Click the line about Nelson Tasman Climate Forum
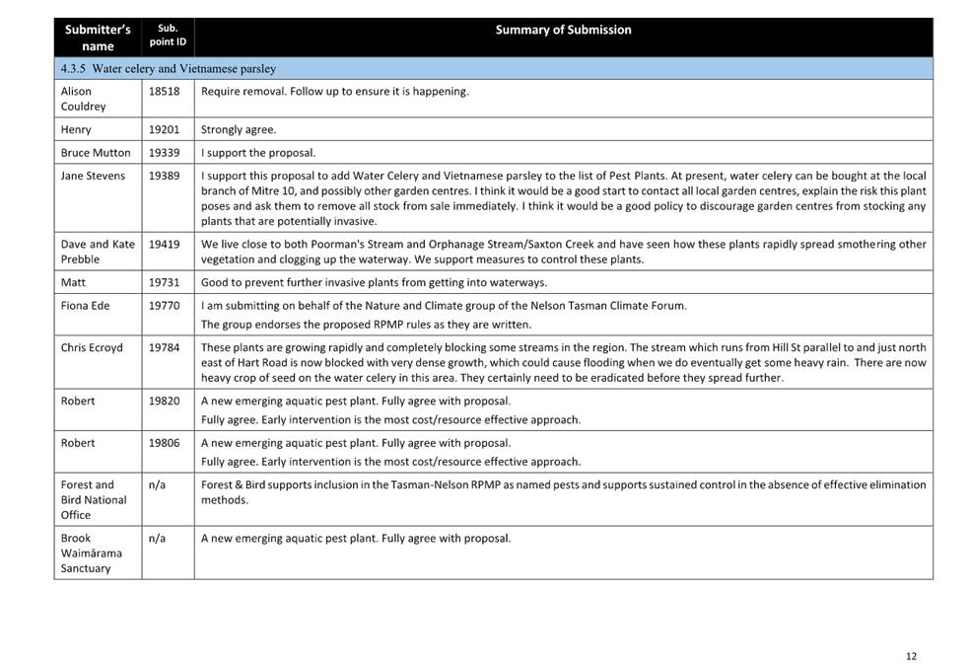Image resolution: width=970 pixels, height=666 pixels. coord(444,306)
